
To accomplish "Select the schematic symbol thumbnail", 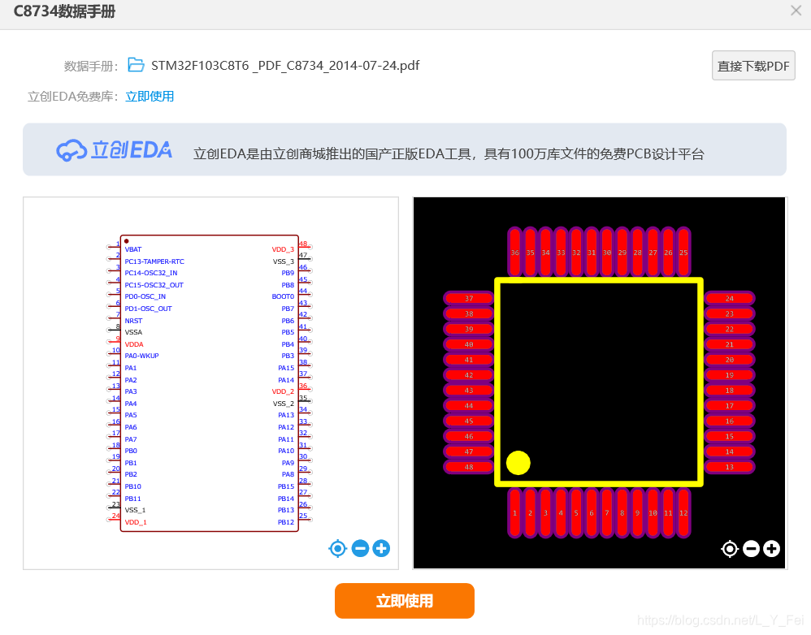I will pyautogui.click(x=210, y=382).
